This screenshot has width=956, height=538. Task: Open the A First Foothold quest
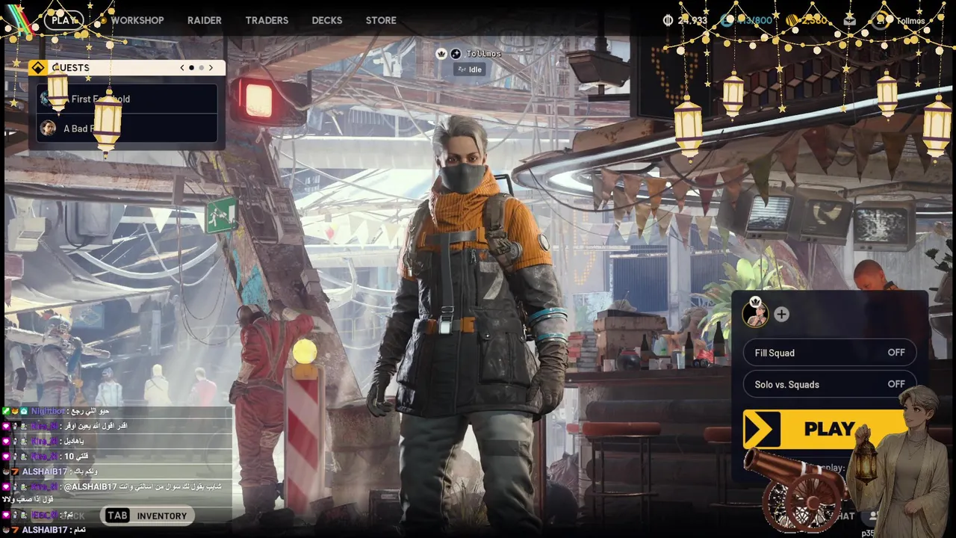pos(127,99)
